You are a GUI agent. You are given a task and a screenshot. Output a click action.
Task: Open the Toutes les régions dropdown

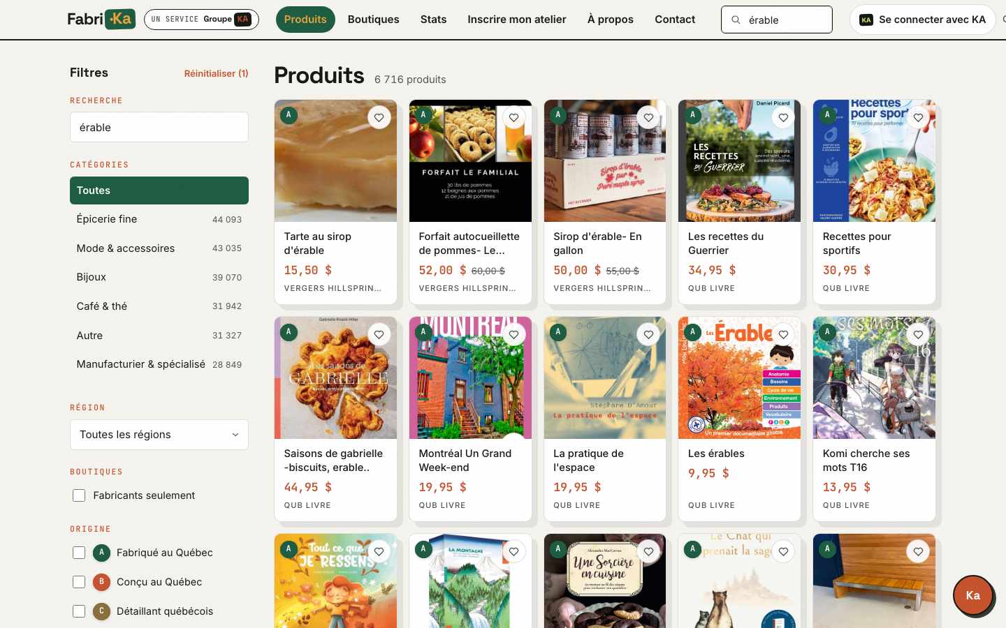(x=159, y=435)
